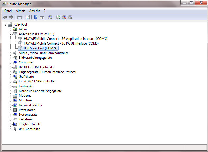The width and height of the screenshot is (208, 152).
Task: Select the Netzwerkadapter label
Action: pyautogui.click(x=31, y=105)
